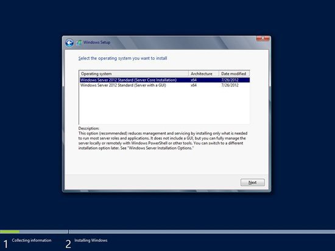Screen dimensions: 335x251
Task: Sort by the Architecture column header
Action: [x=204, y=74]
